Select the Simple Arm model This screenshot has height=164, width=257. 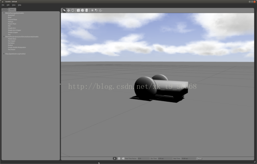(x=12, y=28)
